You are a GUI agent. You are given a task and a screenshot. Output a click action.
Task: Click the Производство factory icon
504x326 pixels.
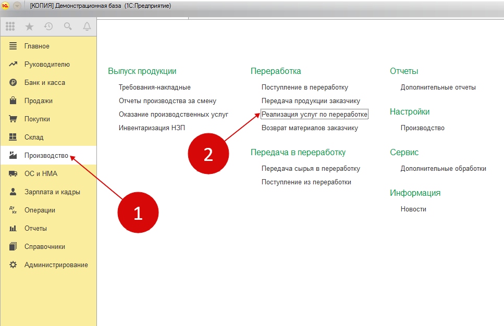click(x=13, y=156)
